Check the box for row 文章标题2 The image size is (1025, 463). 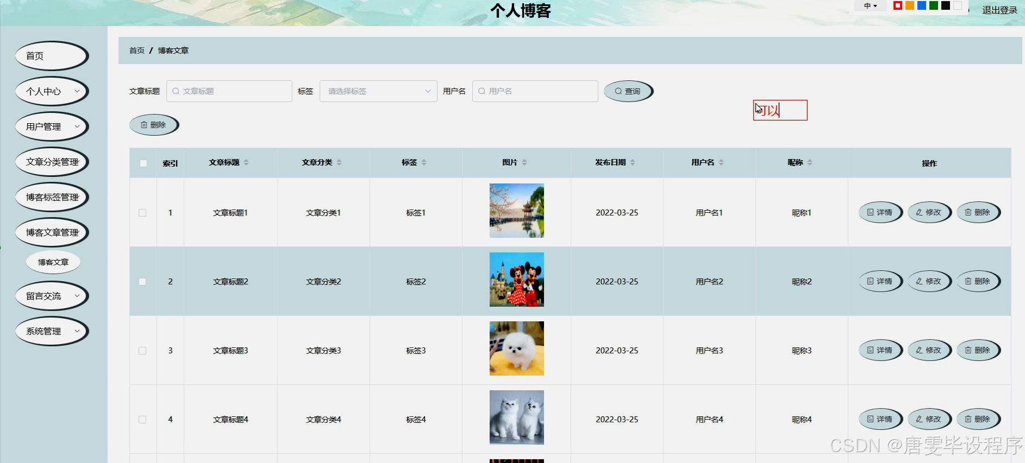point(142,282)
